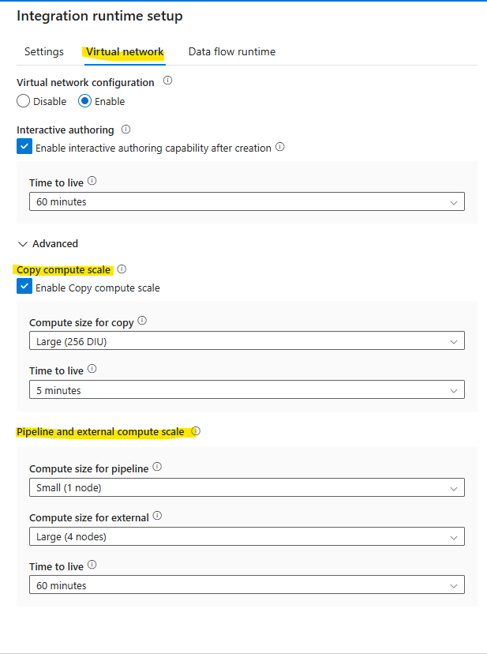Select the Disable radio button
Viewport: 487px width, 654px height.
click(x=24, y=101)
